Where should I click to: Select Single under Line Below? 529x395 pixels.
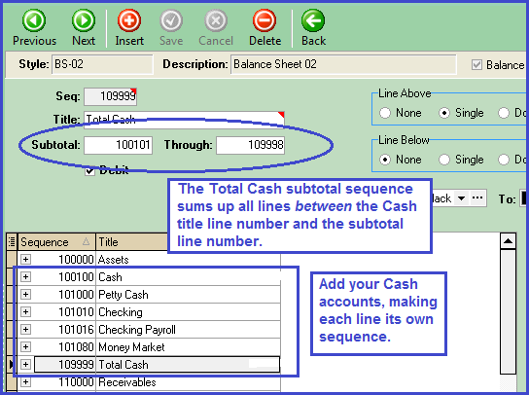[x=444, y=160]
